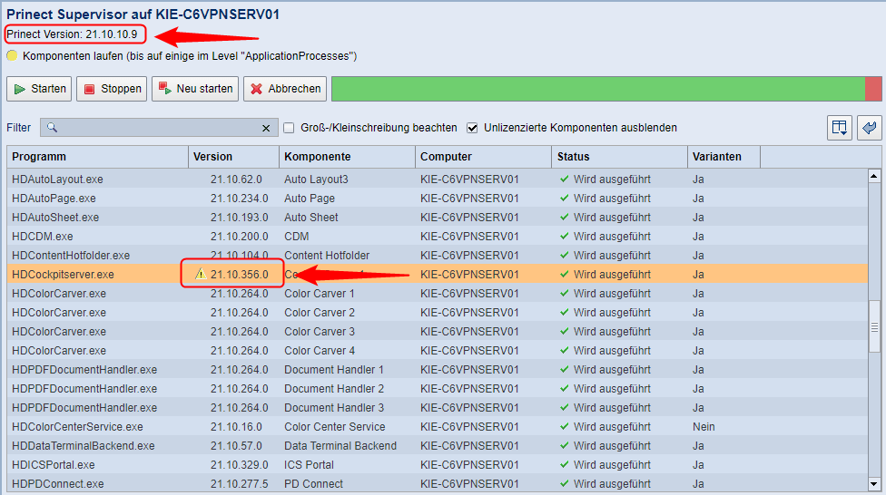Click version 21.10.200.0 cell
886x495 pixels.
[x=240, y=237]
